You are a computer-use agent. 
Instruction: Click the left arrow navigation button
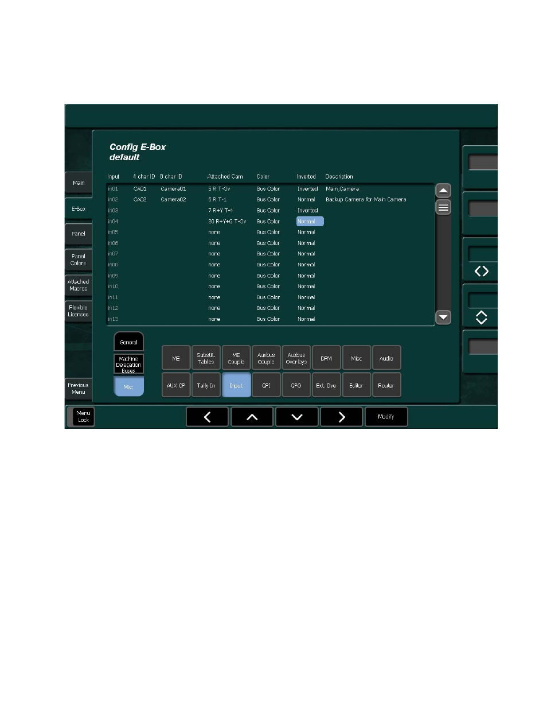208,417
